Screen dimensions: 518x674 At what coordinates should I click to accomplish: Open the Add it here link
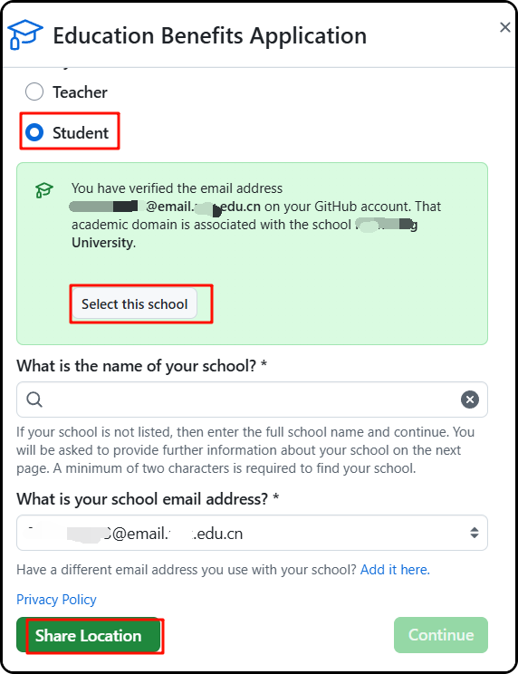[x=395, y=570]
